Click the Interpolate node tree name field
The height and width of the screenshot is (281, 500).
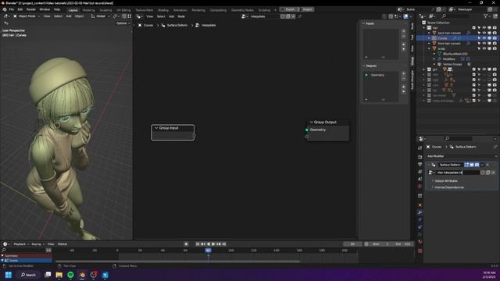[x=264, y=16]
